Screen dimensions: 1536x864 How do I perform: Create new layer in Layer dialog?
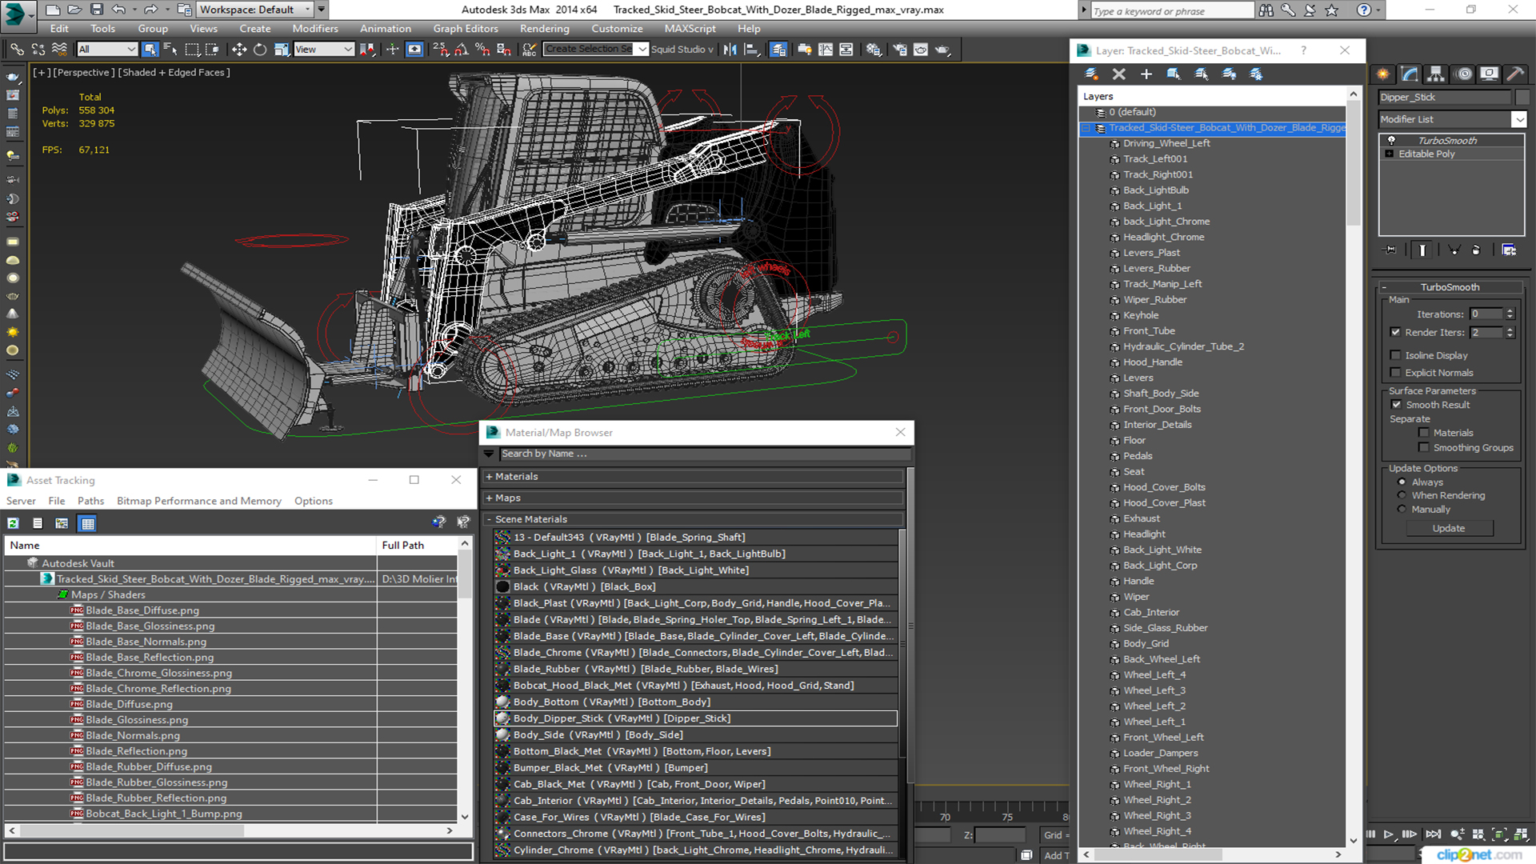click(x=1091, y=74)
